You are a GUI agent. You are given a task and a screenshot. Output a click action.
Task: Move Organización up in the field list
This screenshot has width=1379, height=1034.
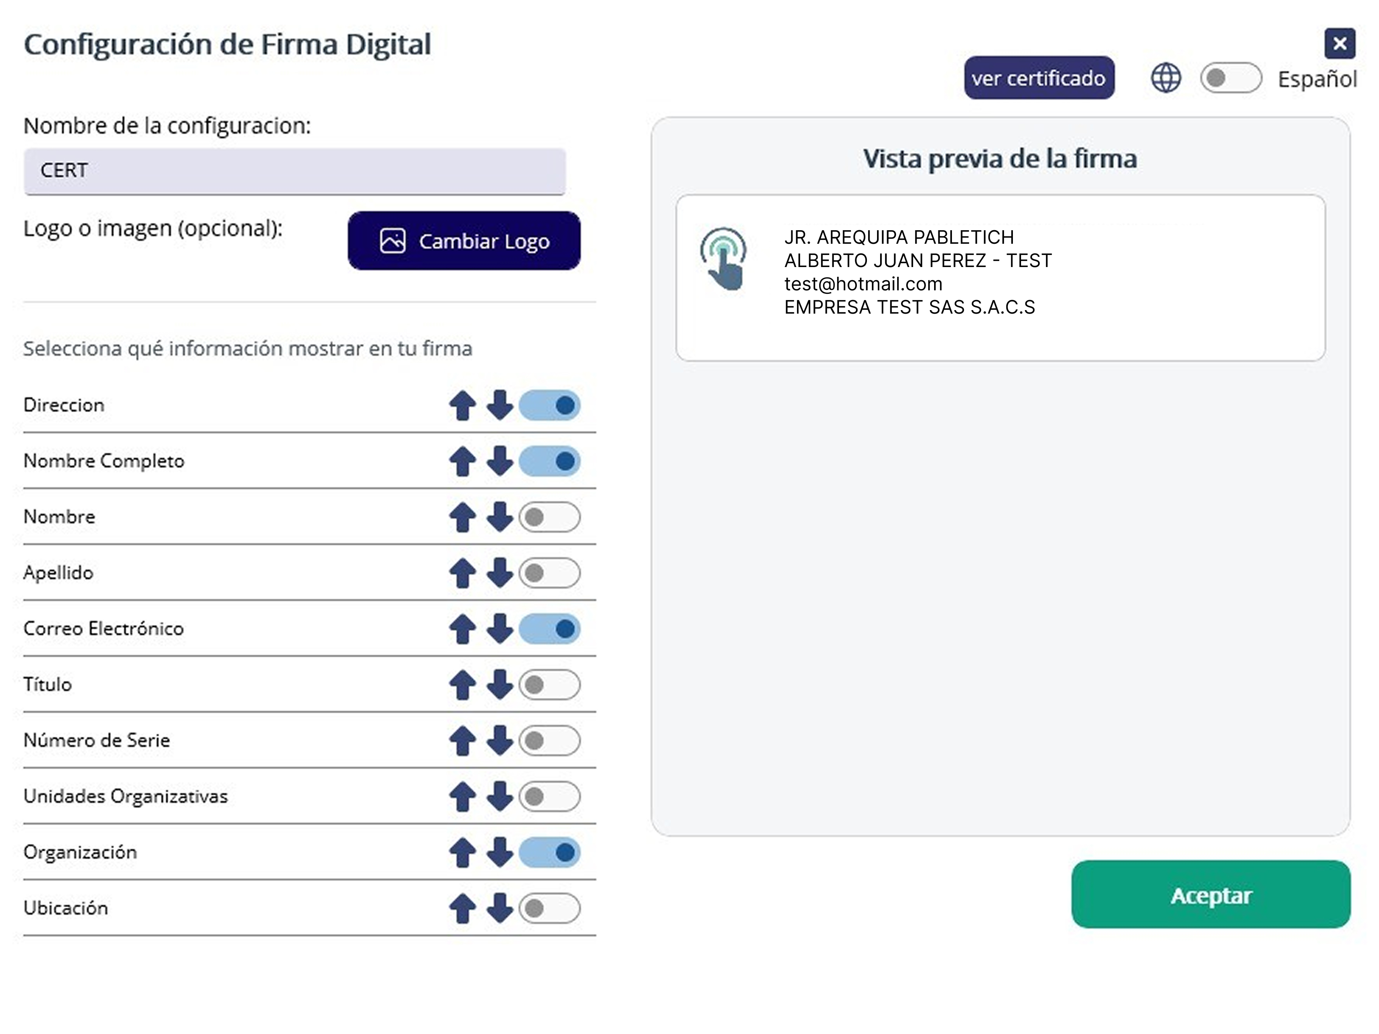pyautogui.click(x=462, y=852)
